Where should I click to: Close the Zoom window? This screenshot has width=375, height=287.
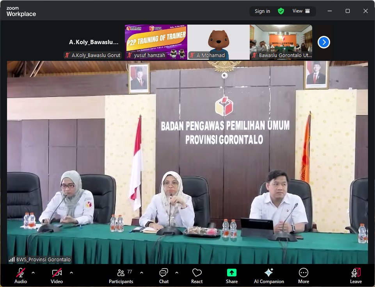point(365,11)
